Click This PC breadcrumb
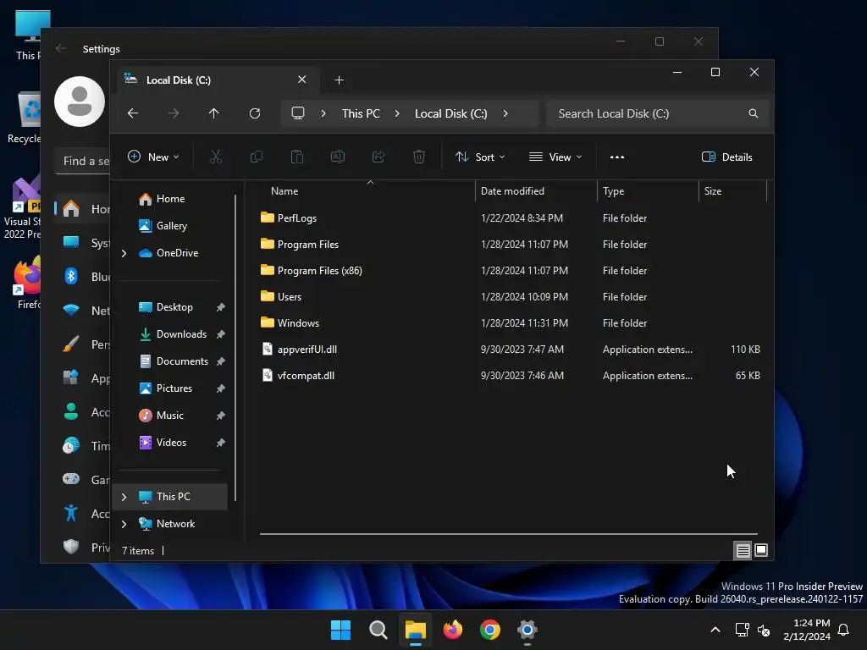This screenshot has height=650, width=867. (361, 113)
